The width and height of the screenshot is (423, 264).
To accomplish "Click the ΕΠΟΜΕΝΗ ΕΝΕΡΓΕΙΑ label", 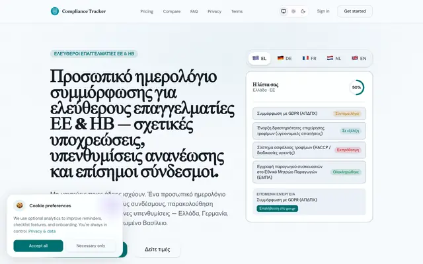I will (276, 194).
